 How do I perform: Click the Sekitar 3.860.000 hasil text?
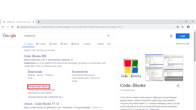(39, 50)
